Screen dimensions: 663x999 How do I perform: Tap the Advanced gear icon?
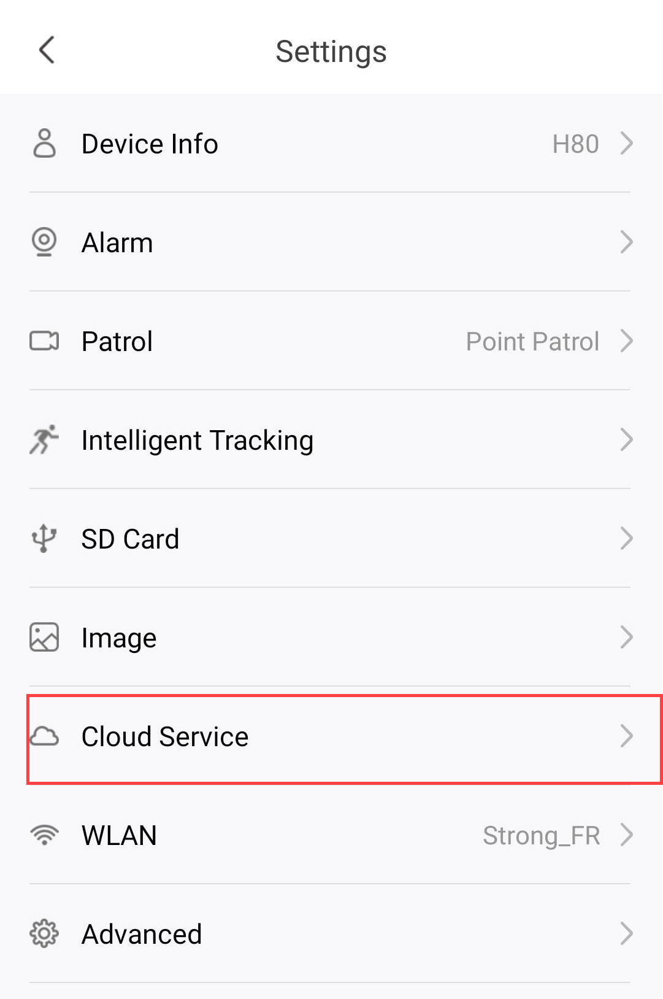44,933
